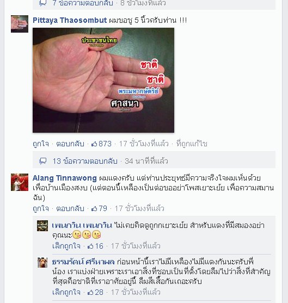Viewport: 288px width, 303px height.
Task: Click the Alang Tinnawong name link
Action: click(65, 178)
